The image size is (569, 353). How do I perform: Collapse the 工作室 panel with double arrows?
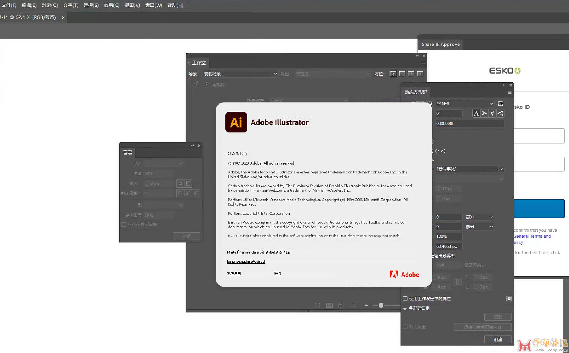click(417, 56)
